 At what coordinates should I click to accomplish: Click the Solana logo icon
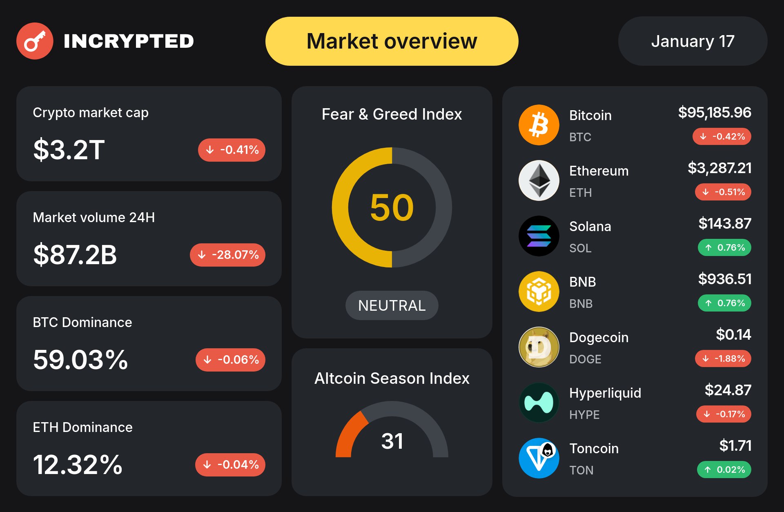pos(539,236)
